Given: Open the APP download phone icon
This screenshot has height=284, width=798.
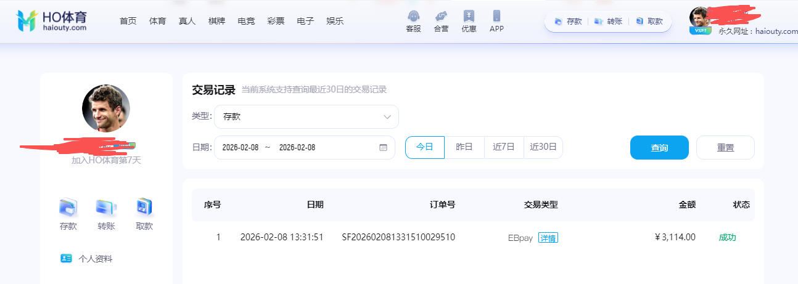Looking at the screenshot, I should pos(496,17).
